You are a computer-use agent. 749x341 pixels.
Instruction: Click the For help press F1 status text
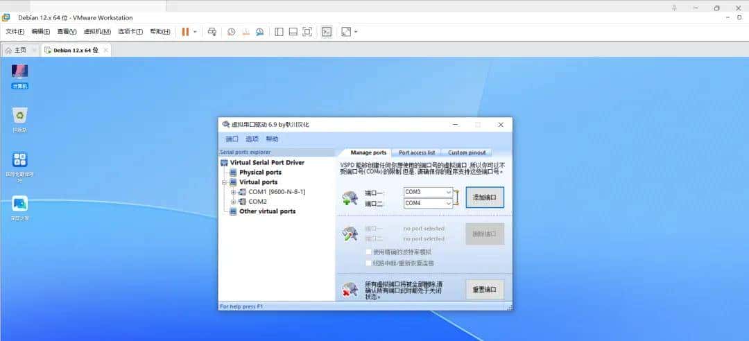coord(241,306)
